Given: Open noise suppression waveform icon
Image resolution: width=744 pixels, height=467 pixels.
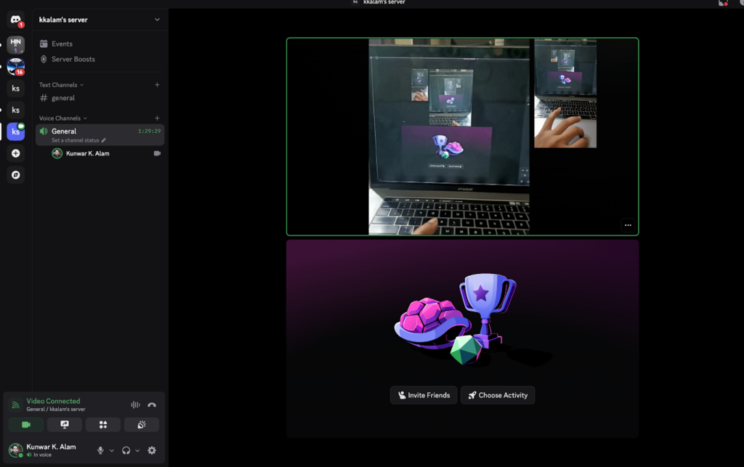Looking at the screenshot, I should pos(135,405).
